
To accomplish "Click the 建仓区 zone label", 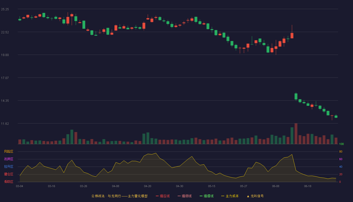I will pyautogui.click(x=9, y=174).
